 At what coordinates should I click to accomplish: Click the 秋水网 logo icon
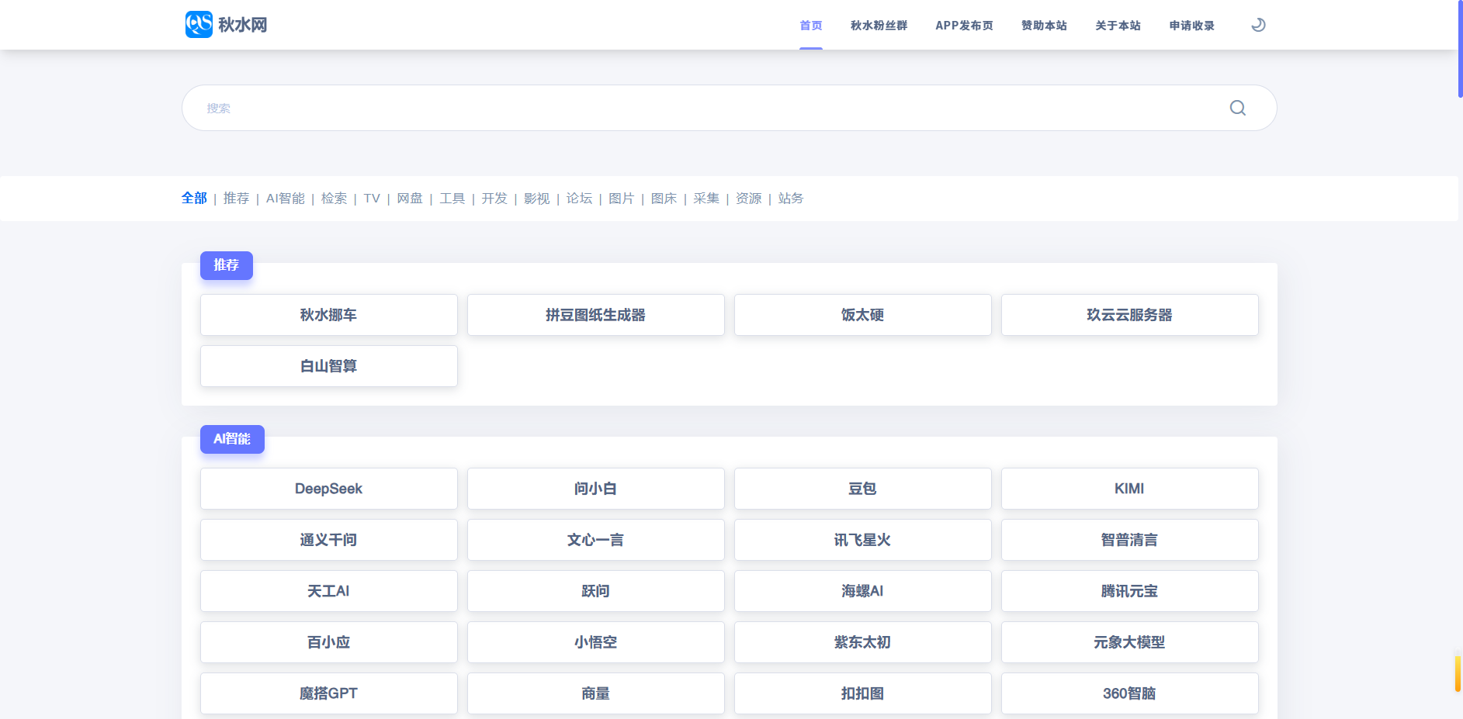[199, 24]
